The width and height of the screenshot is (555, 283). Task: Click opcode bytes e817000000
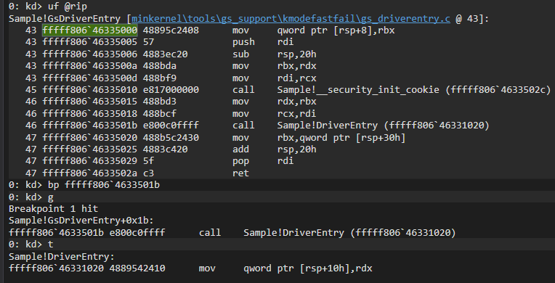tap(171, 89)
